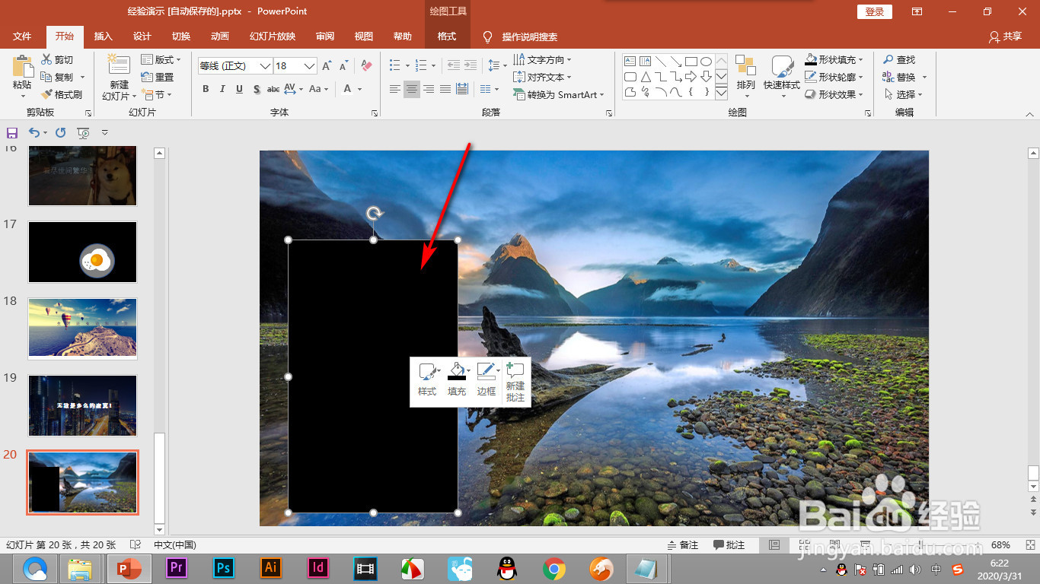Click the strikethrough abc icon
The width and height of the screenshot is (1040, 584).
coord(274,89)
